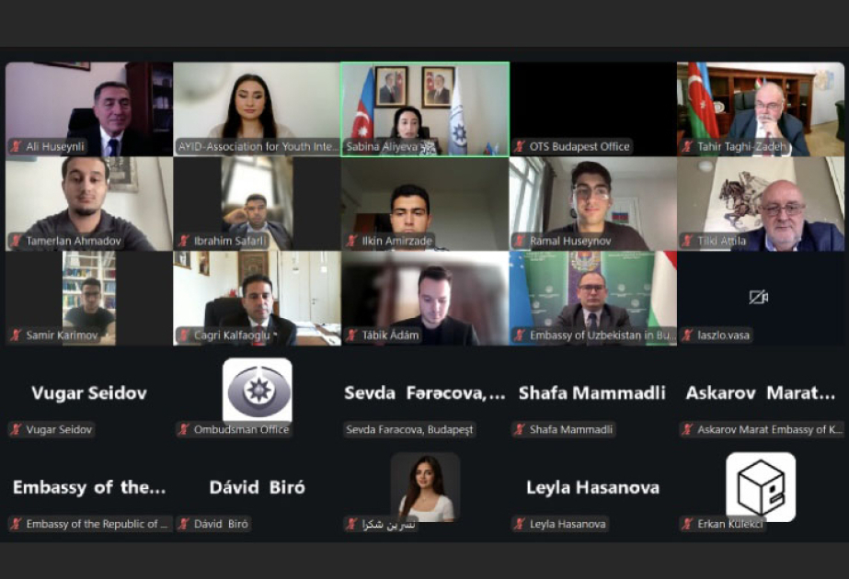The height and width of the screenshot is (579, 849).
Task: Click camera-off icon in laszlo.vasa tile
Action: (x=759, y=297)
